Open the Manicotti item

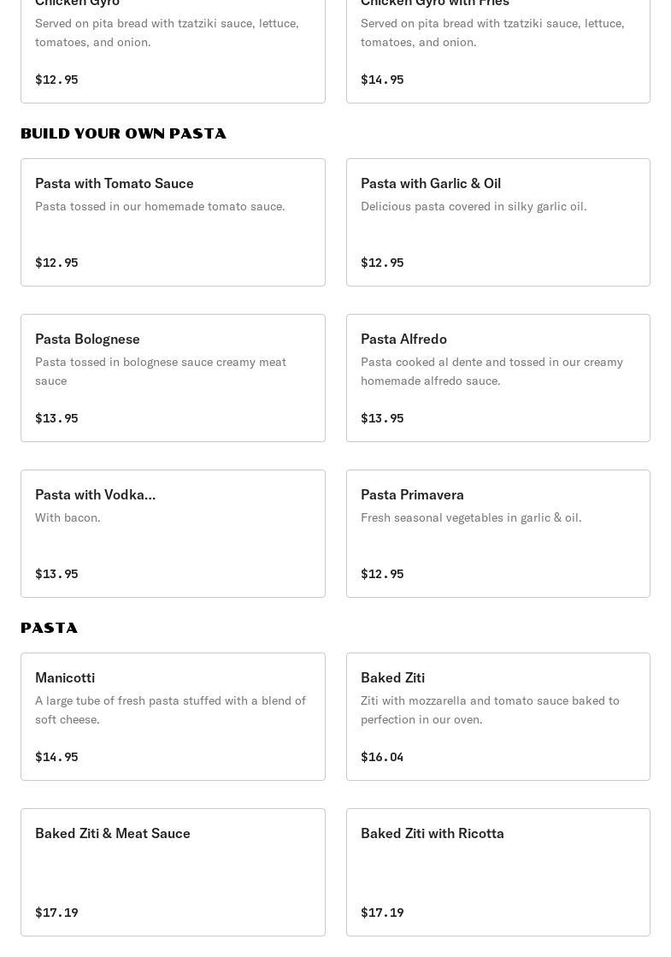click(173, 716)
